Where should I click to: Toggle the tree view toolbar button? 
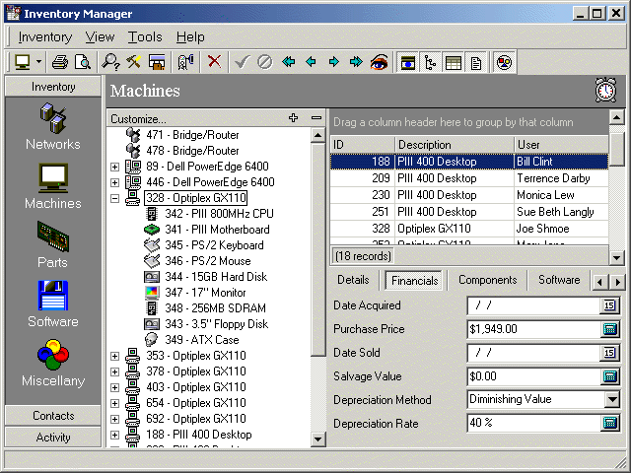click(431, 63)
